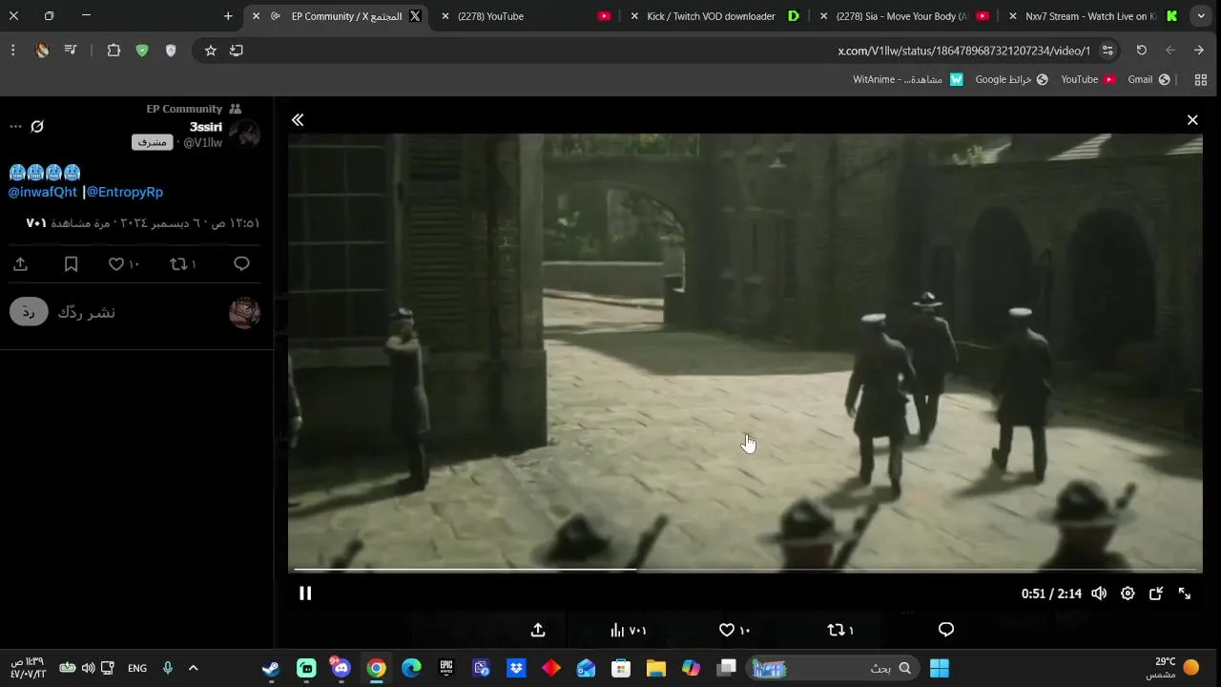The image size is (1221, 687).
Task: Share the post using the icon below the video
Action: click(538, 630)
